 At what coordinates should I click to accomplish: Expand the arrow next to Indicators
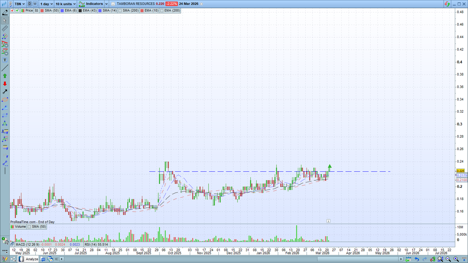[106, 4]
